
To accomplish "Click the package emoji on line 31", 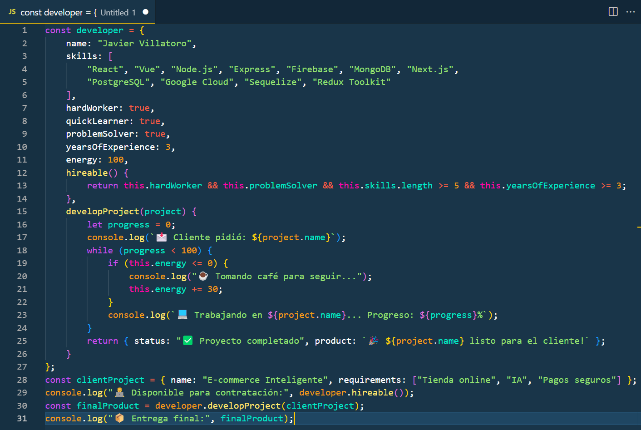I will click(x=119, y=418).
